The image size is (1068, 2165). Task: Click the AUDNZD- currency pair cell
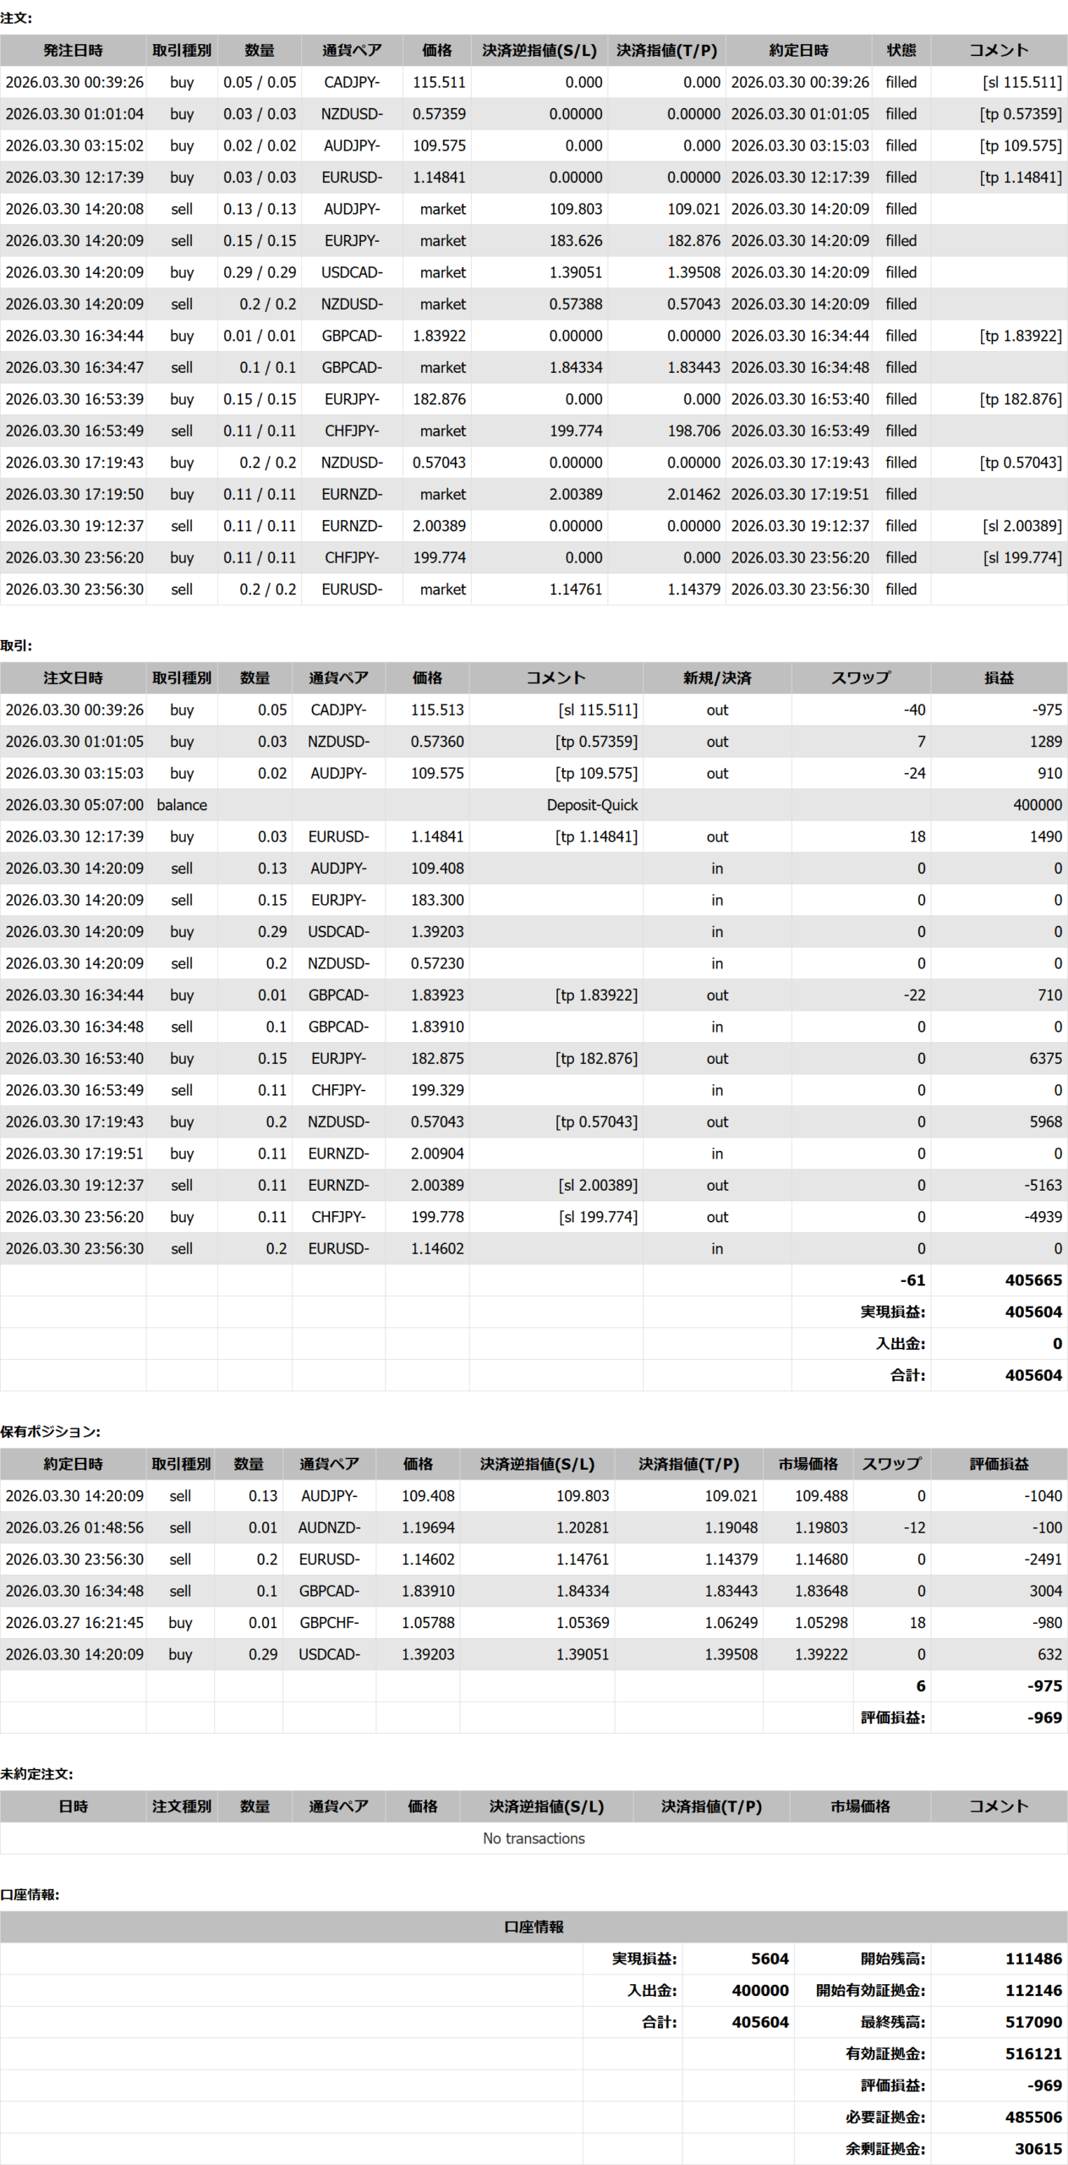328,1527
